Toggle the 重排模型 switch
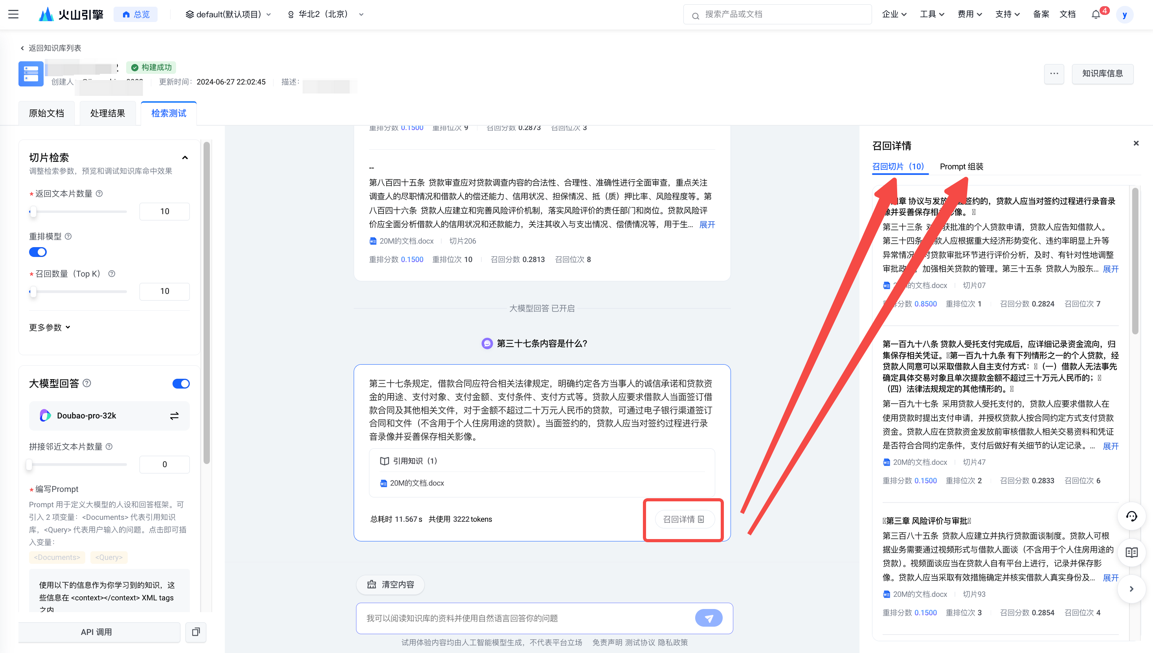Screen dimensions: 1153x653 point(38,252)
